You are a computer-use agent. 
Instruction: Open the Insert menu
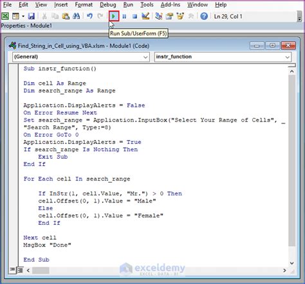pos(61,4)
